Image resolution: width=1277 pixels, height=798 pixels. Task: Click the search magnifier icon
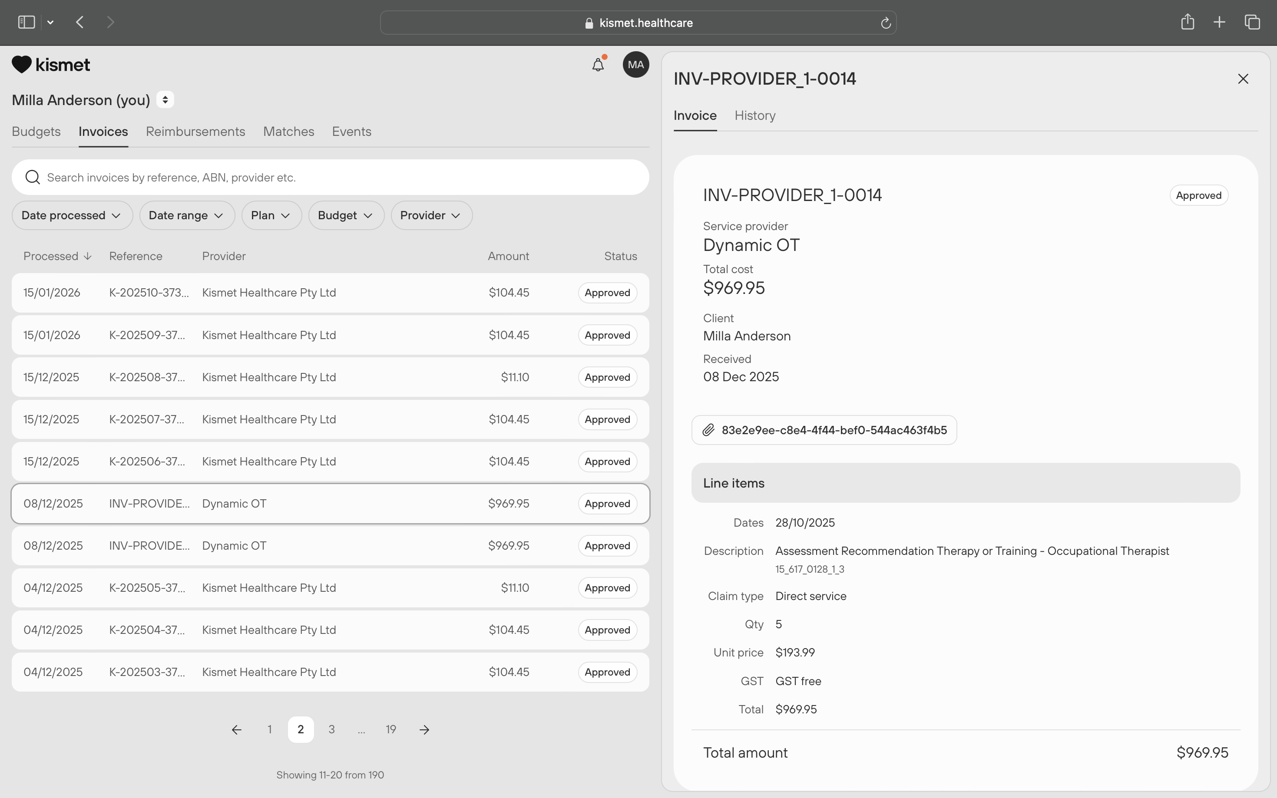33,177
